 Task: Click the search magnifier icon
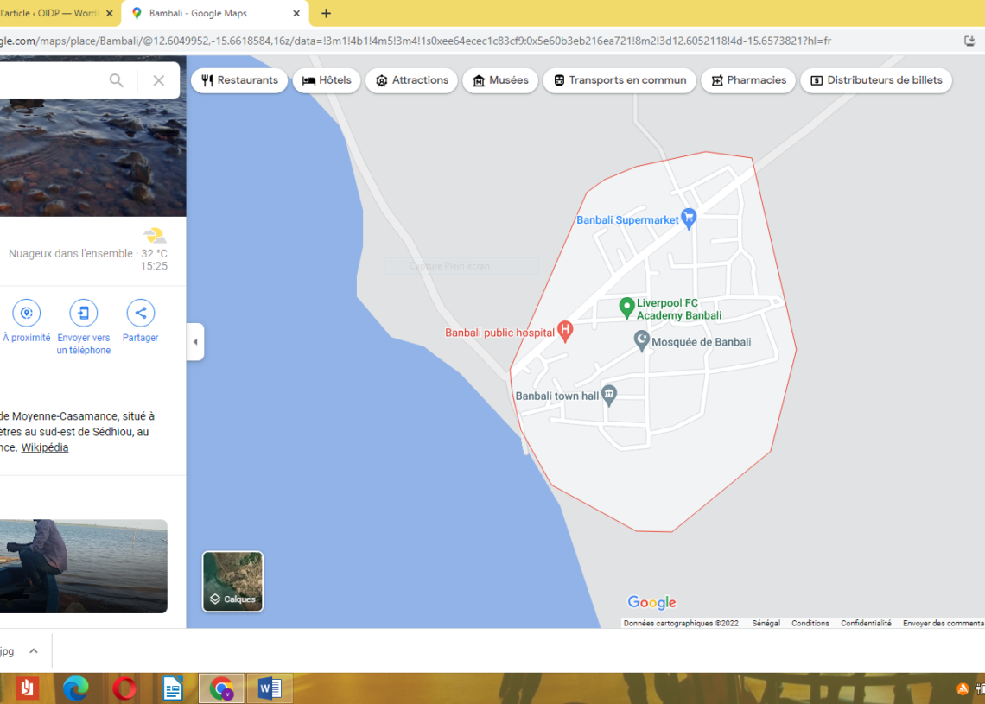click(x=117, y=80)
